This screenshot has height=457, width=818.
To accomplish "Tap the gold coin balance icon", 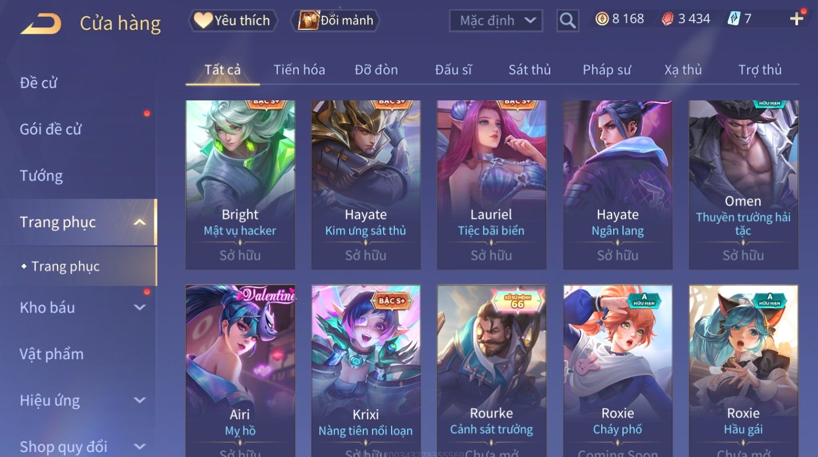I will [x=602, y=19].
